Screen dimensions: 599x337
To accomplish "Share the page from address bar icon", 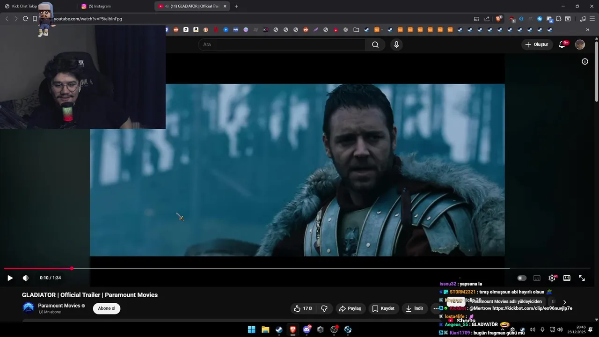I will click(x=487, y=19).
